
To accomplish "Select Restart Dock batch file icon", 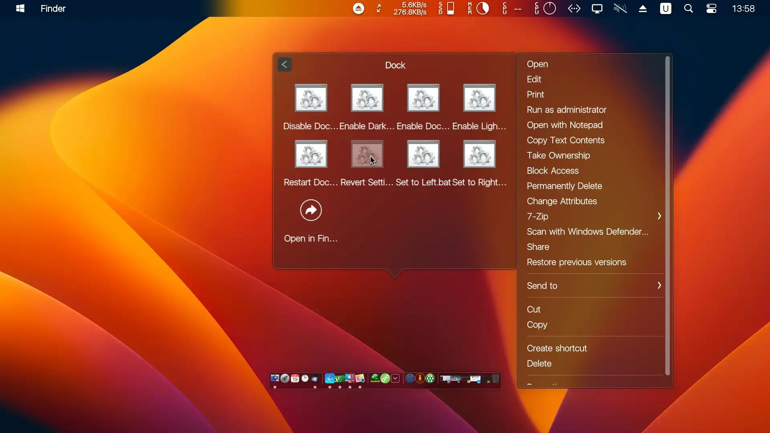I will tap(311, 154).
